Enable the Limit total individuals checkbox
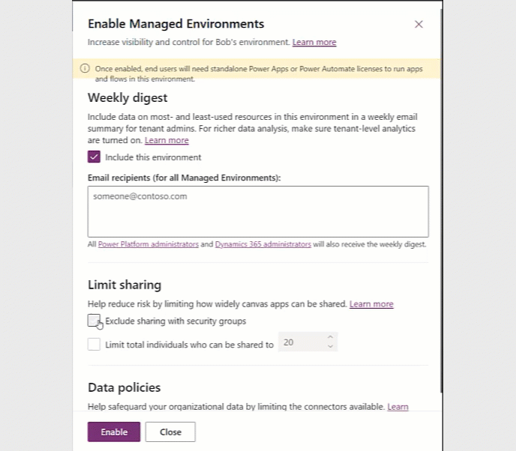This screenshot has width=516, height=451. pyautogui.click(x=94, y=345)
